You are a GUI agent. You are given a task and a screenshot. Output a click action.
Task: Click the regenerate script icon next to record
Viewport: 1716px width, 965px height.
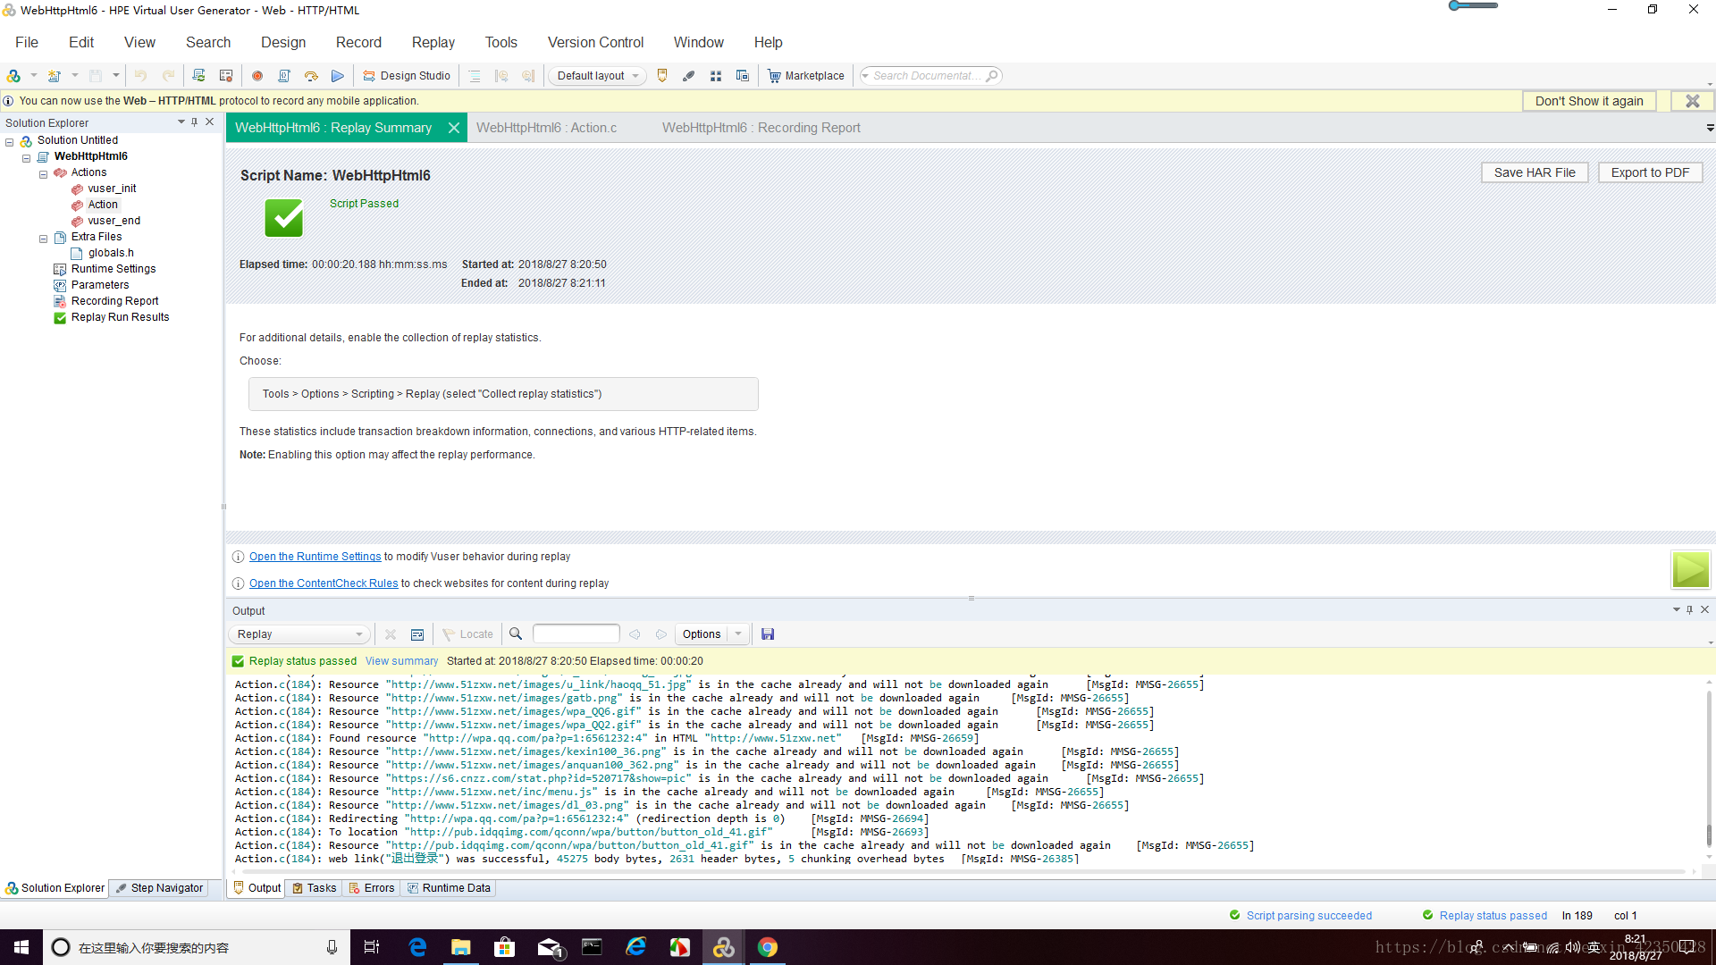pos(284,76)
